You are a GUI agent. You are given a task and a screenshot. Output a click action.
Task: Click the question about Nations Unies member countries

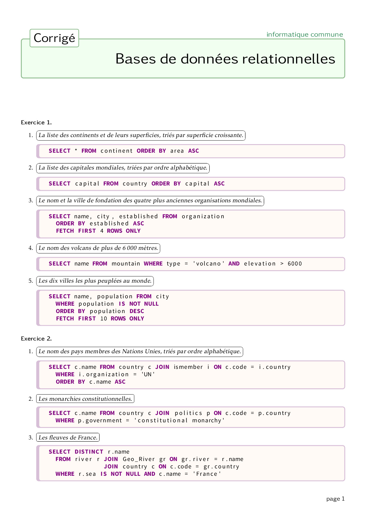140,351
